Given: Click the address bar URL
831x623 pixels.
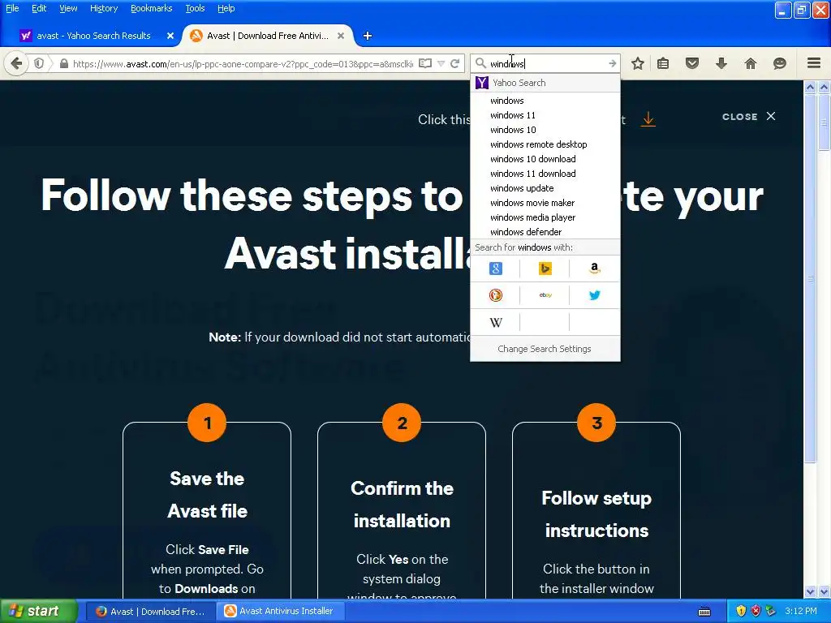Looking at the screenshot, I should tap(243, 63).
